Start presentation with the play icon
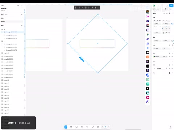 click(x=166, y=6)
